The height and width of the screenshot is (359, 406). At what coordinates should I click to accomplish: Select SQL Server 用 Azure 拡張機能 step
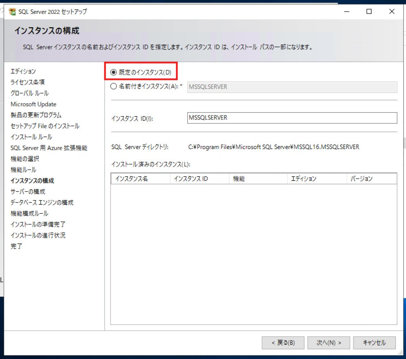[49, 148]
